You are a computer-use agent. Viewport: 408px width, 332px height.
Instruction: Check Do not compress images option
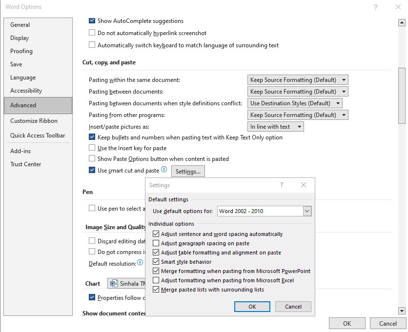(x=92, y=252)
